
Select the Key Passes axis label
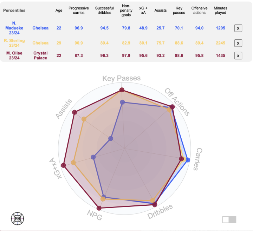(122, 78)
